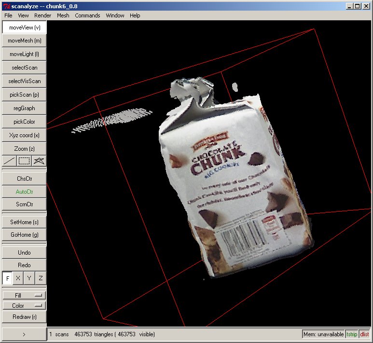This screenshot has height=343, width=373.
Task: Open the Mesh menu
Action: point(63,15)
